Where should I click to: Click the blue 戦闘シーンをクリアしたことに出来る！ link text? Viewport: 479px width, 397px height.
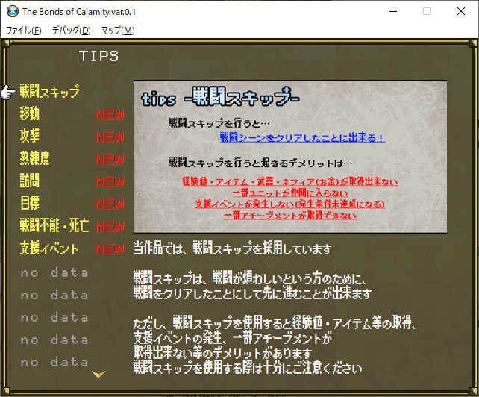(303, 137)
